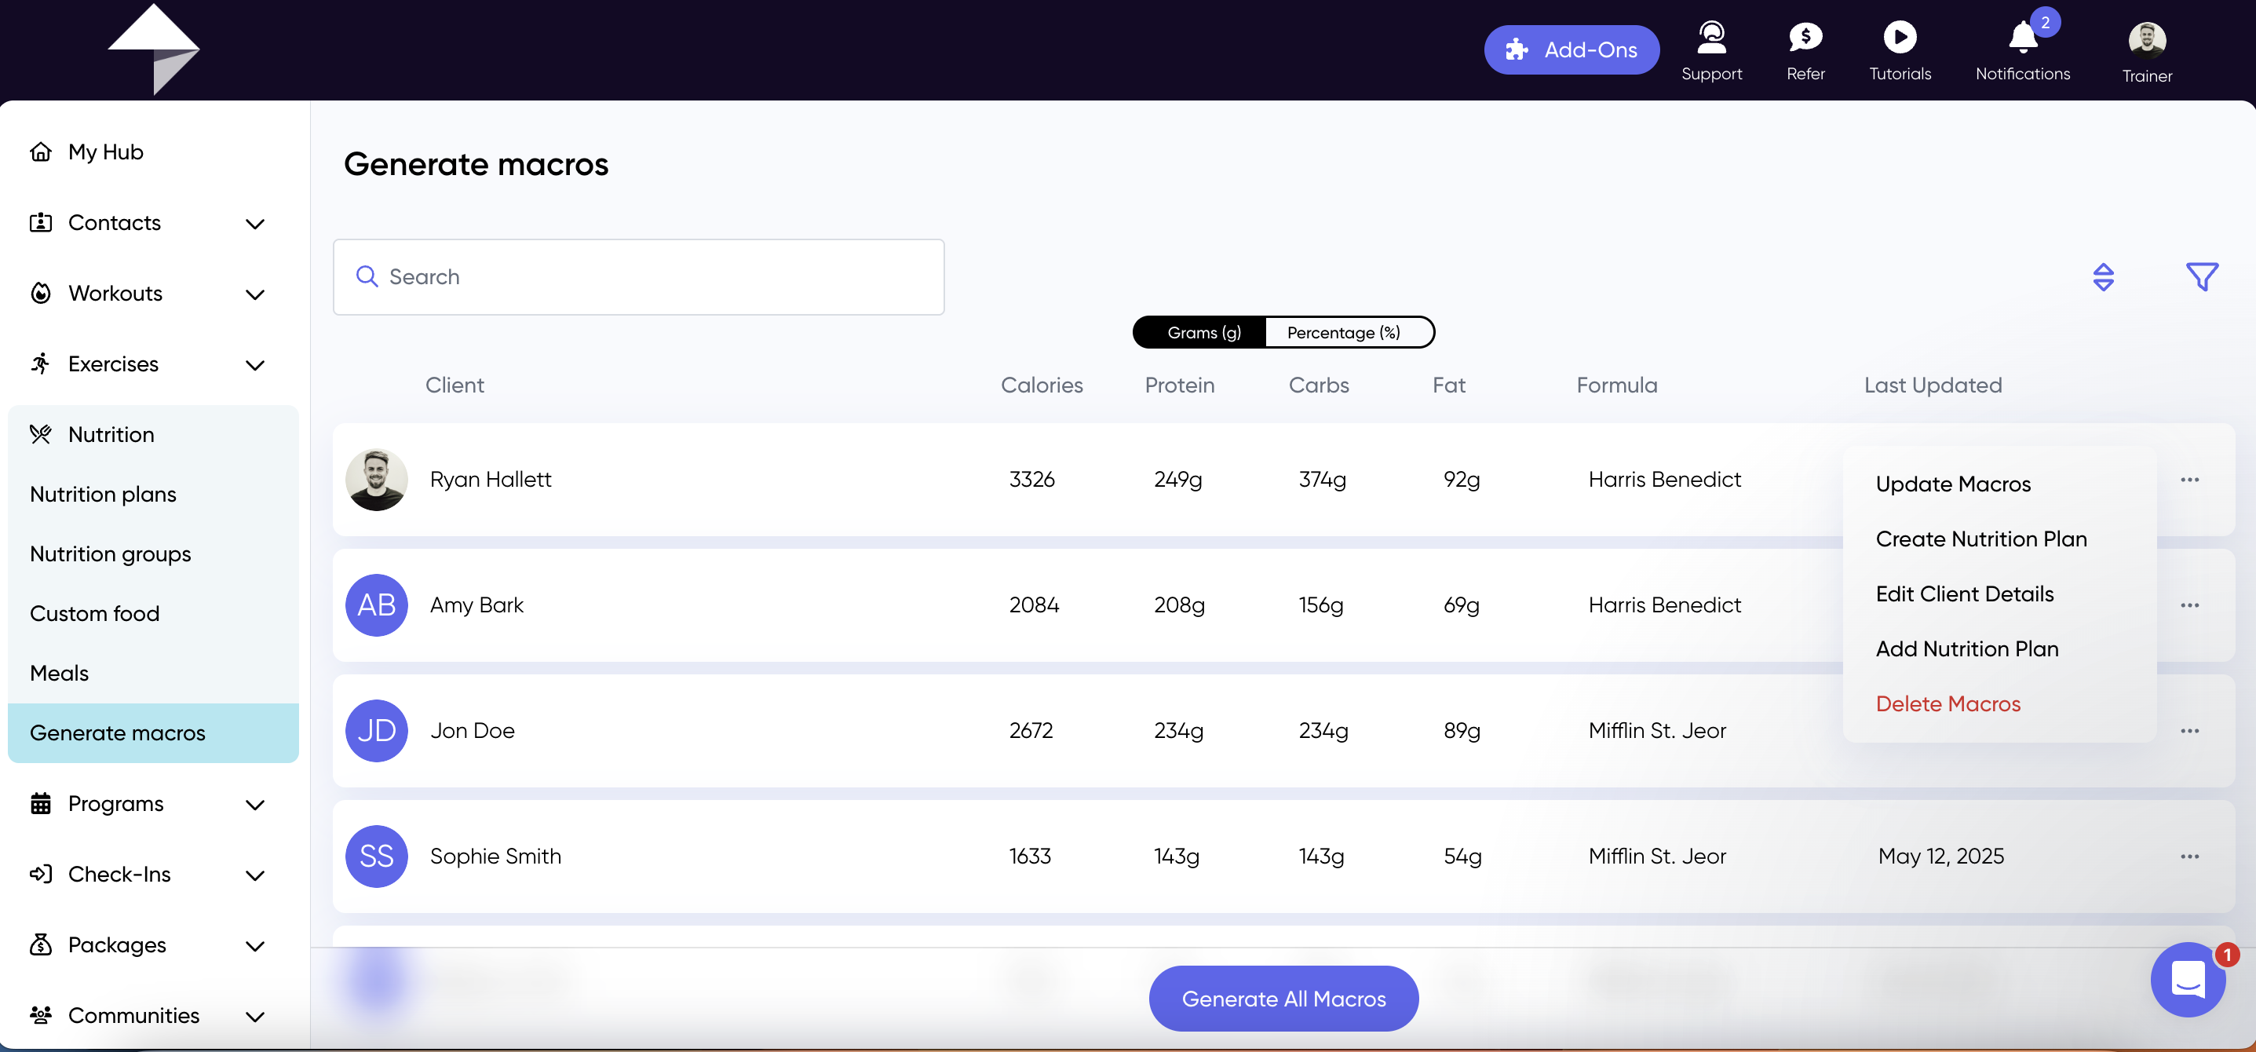
Task: Click the Ryan Hallett client name
Action: pos(491,479)
